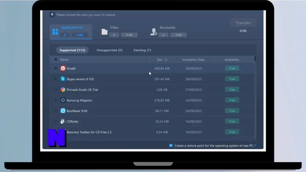
Task: Tick the Pinnacle Studio 26 Trial checkbox
Action: tap(56, 90)
